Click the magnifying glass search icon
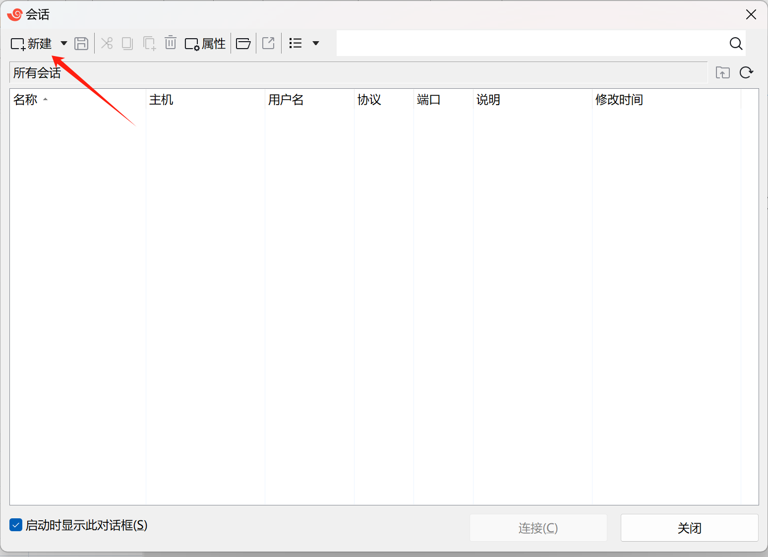 [736, 44]
